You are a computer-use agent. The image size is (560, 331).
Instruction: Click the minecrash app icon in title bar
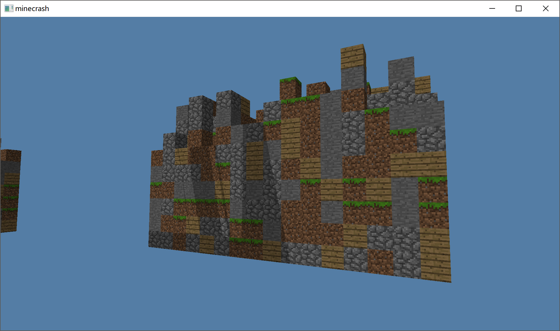9,8
